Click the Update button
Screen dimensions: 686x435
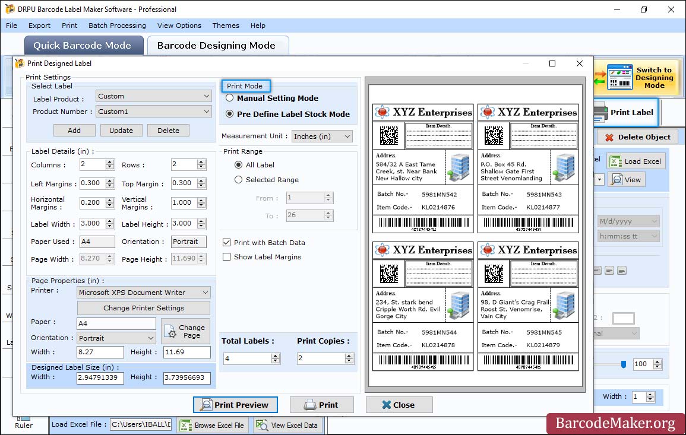[121, 131]
